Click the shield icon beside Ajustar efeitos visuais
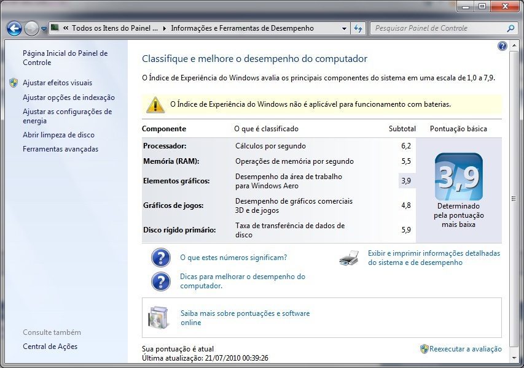524x368 pixels. pyautogui.click(x=14, y=83)
